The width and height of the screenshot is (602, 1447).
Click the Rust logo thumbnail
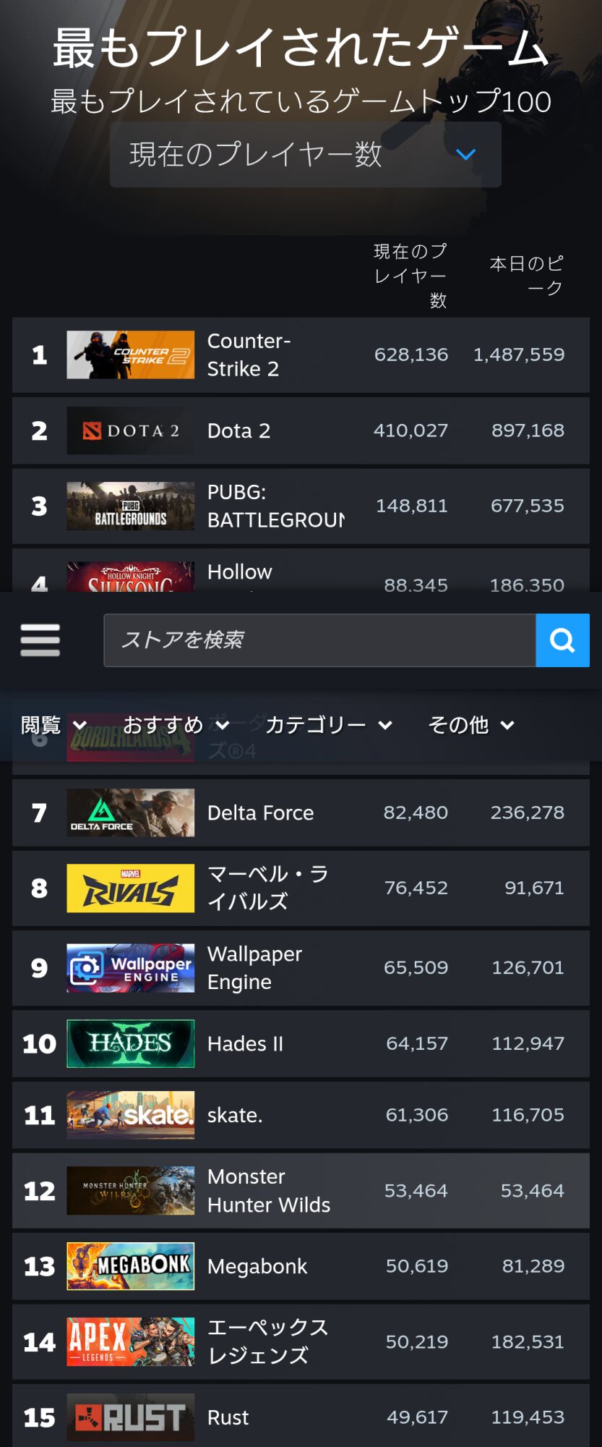pos(130,1417)
